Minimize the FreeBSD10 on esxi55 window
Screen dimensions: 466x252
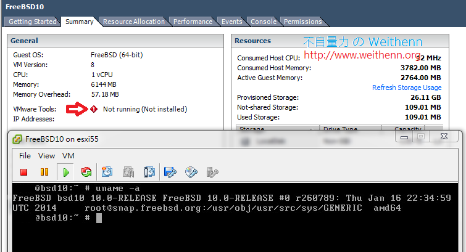tap(404, 137)
